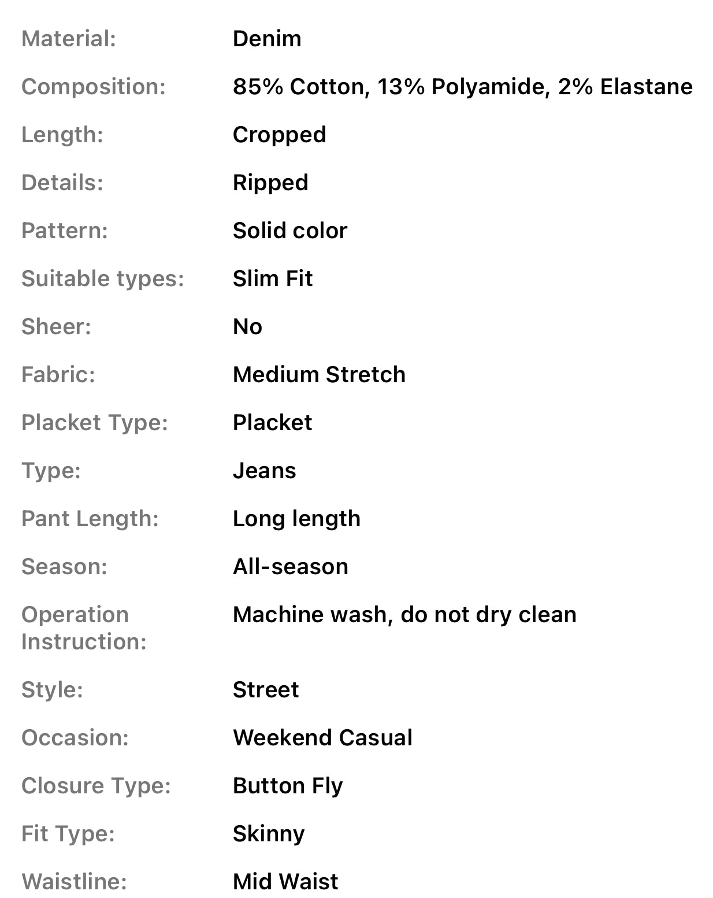Click the Machine wash instruction text
The width and height of the screenshot is (713, 898).
[404, 615]
